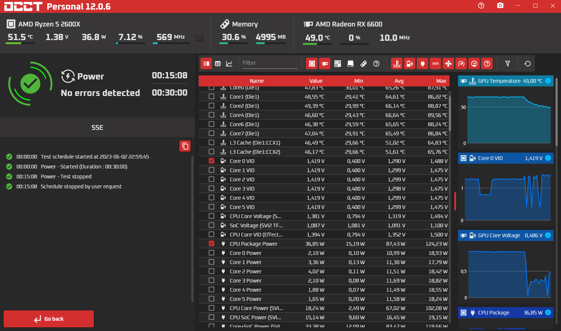Select the Core 3 Power row name
The image size is (561, 331).
point(246,281)
